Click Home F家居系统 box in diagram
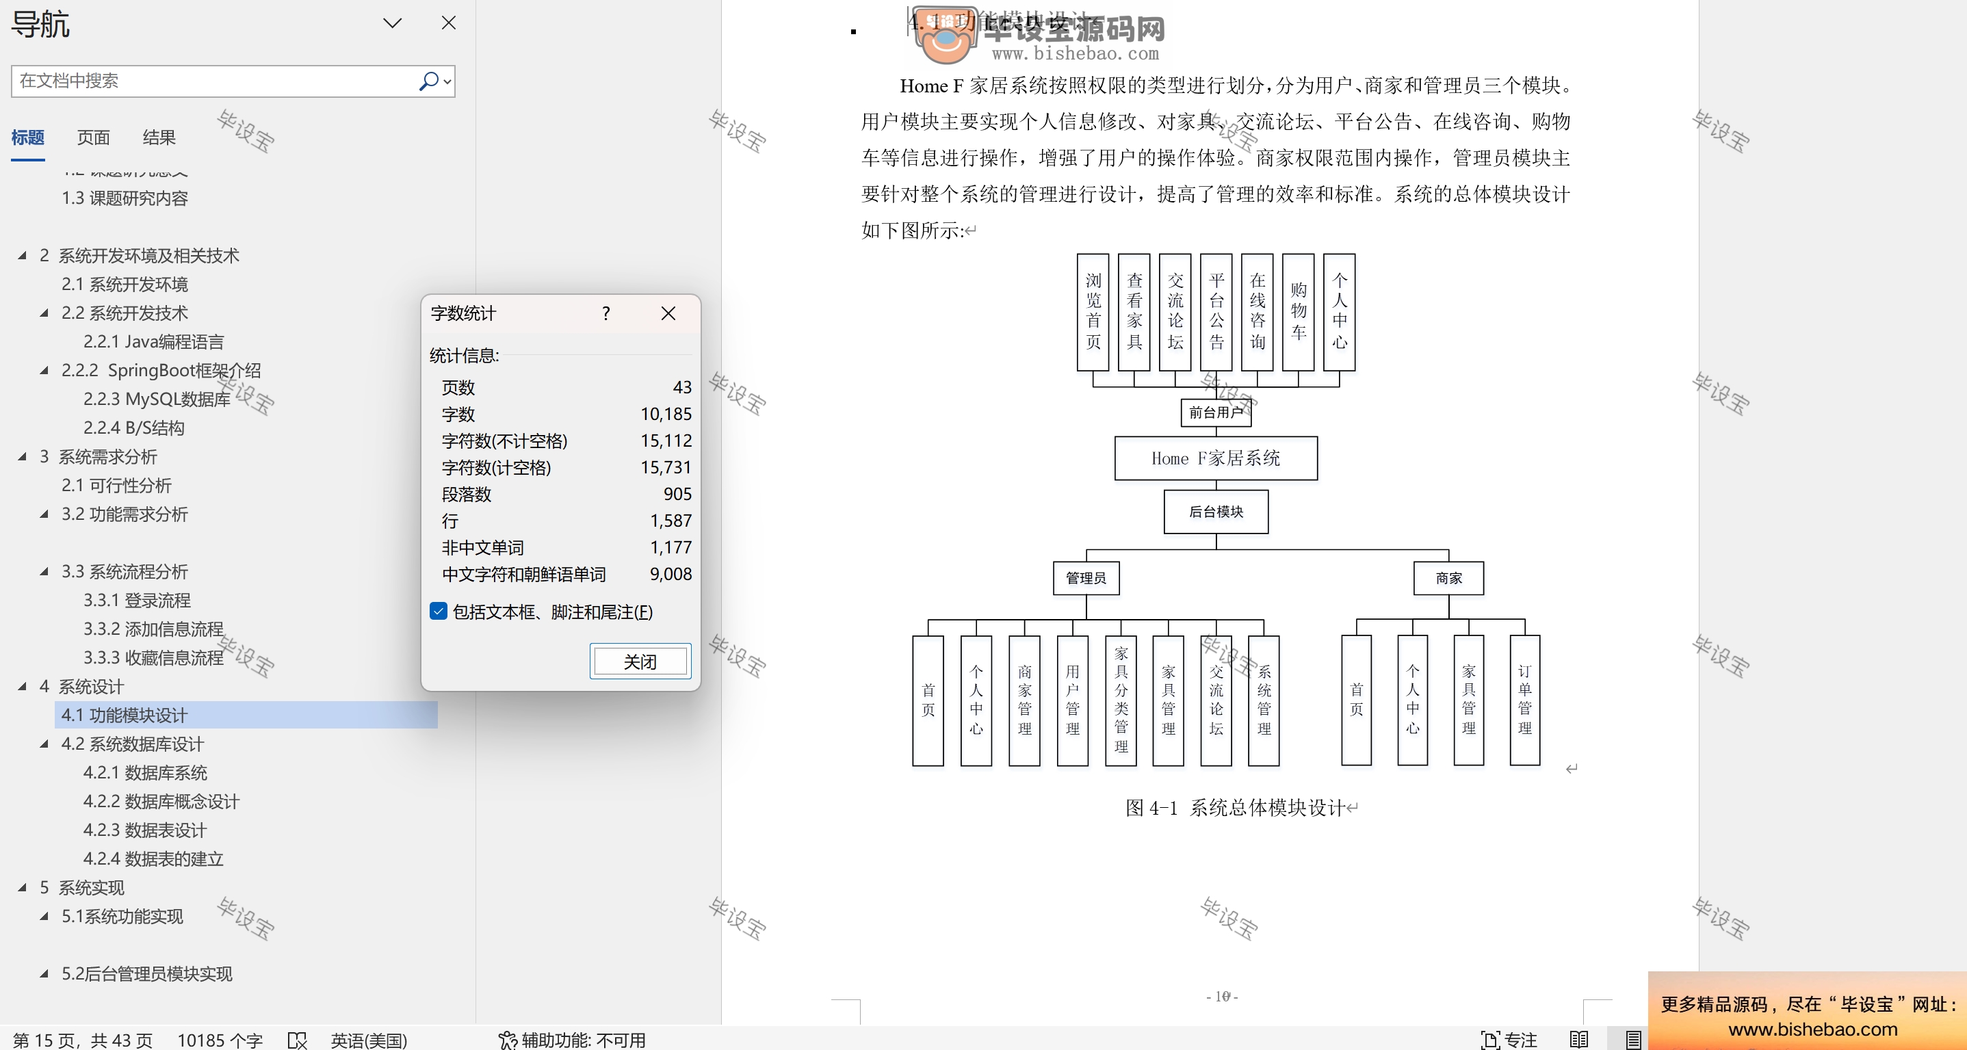 (1216, 458)
